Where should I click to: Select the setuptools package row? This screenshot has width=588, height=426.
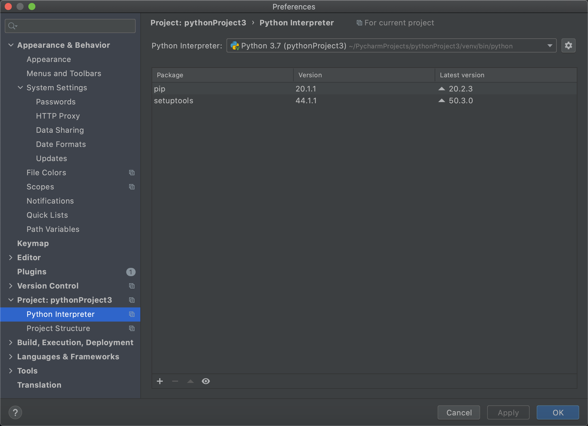tap(173, 101)
